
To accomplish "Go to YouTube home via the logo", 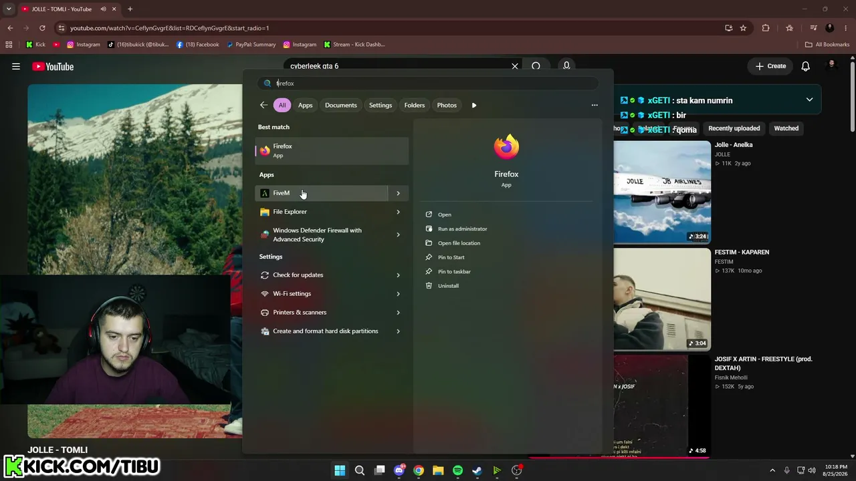I will [x=53, y=66].
